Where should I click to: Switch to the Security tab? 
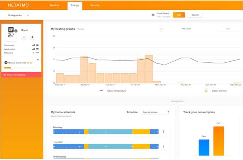click(95, 5)
